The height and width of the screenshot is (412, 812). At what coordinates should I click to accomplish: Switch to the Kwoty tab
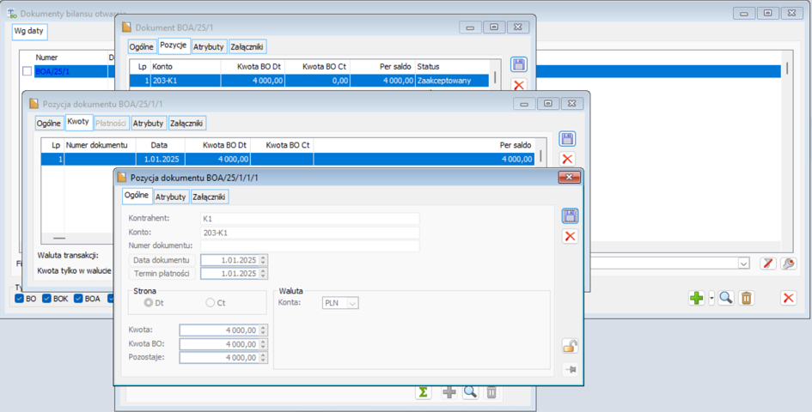coord(78,122)
